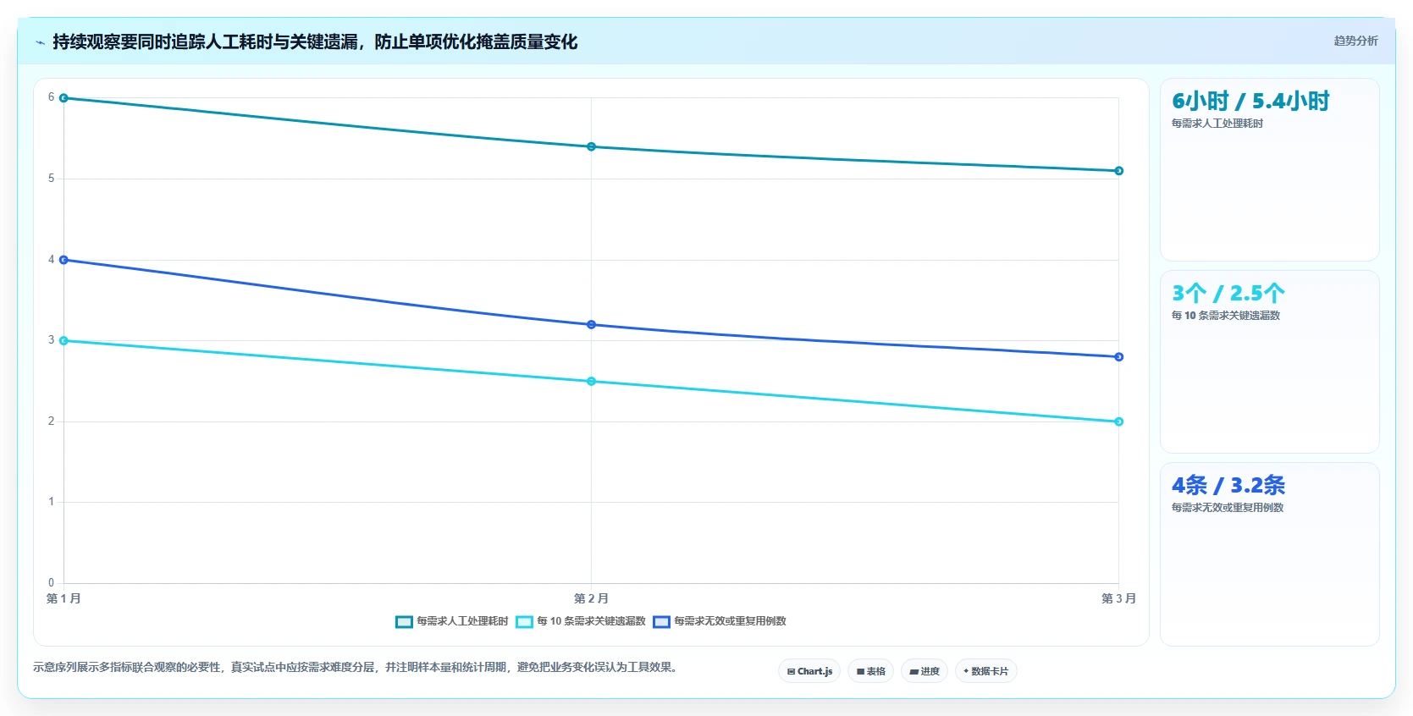The image size is (1413, 716).
Task: Toggle the 每需求人工处理耗时 legend swatch
Action: (x=404, y=622)
